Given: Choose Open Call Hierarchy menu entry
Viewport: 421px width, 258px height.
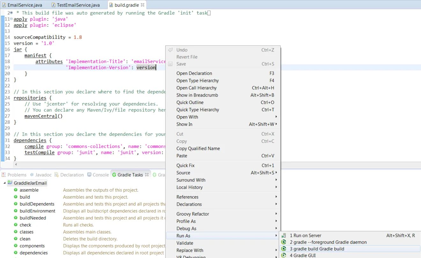Looking at the screenshot, I should click(223, 88).
